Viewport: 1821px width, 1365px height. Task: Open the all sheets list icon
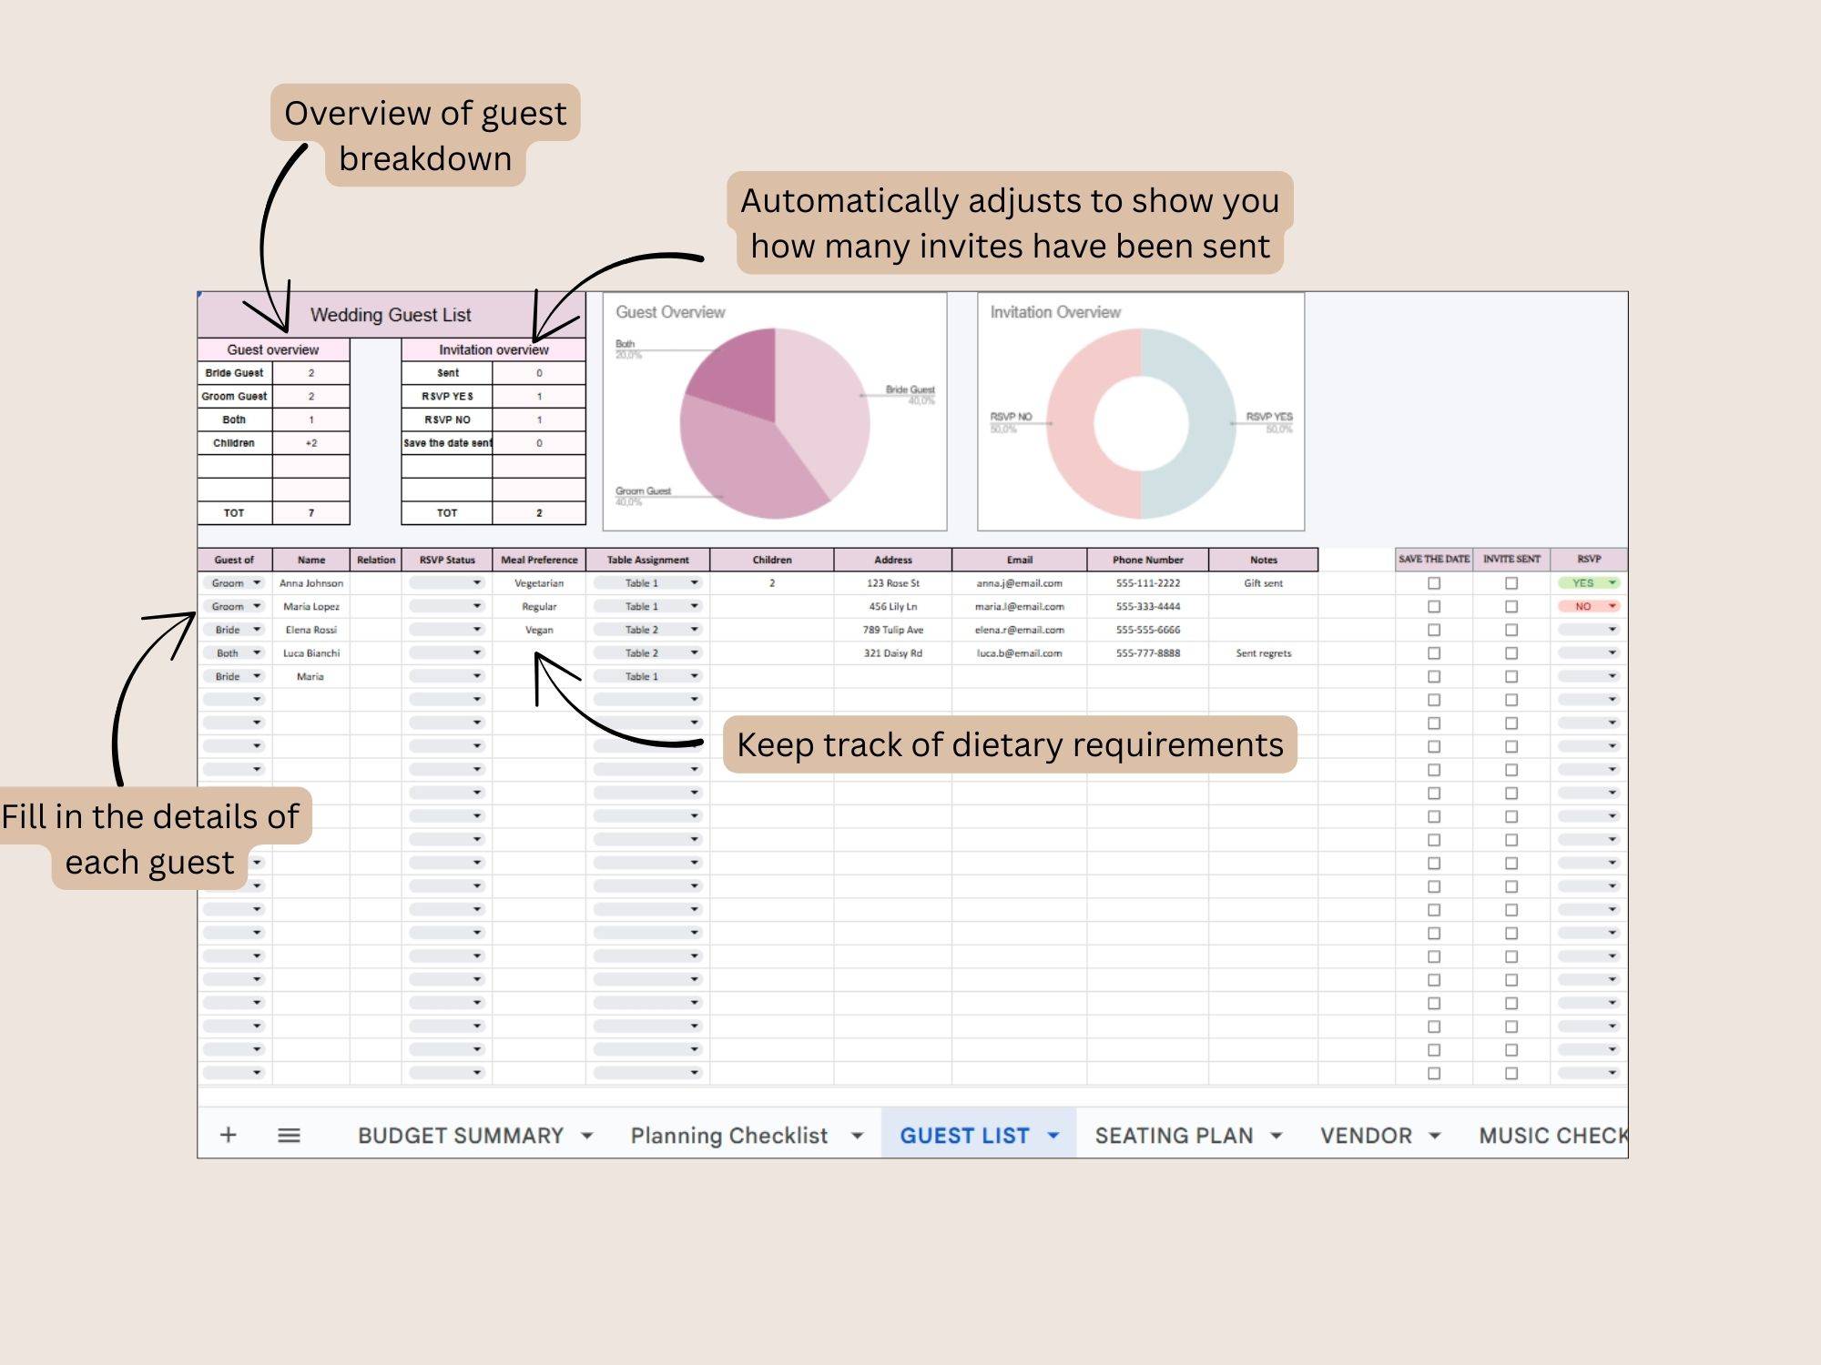289,1135
